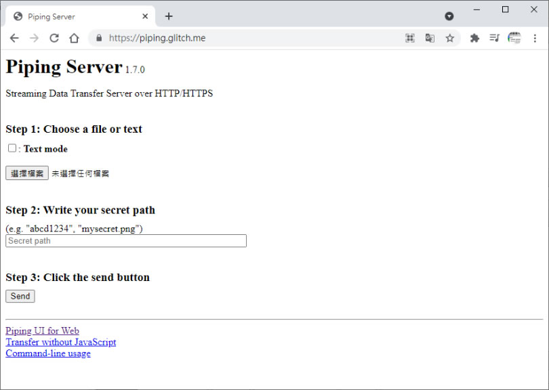This screenshot has height=390, width=549.
Task: Translate this page with Google Translate icon
Action: pyautogui.click(x=430, y=38)
